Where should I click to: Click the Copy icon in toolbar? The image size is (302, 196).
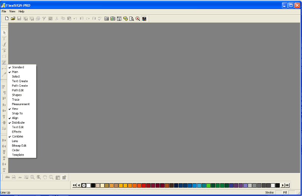(63, 18)
